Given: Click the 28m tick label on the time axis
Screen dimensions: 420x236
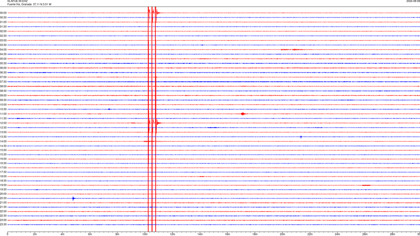Looking at the screenshot, I should pyautogui.click(x=392, y=234).
